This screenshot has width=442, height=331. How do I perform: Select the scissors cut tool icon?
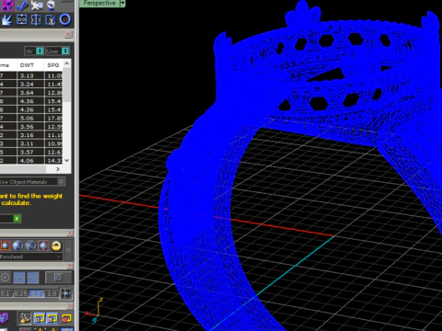[x=51, y=19]
